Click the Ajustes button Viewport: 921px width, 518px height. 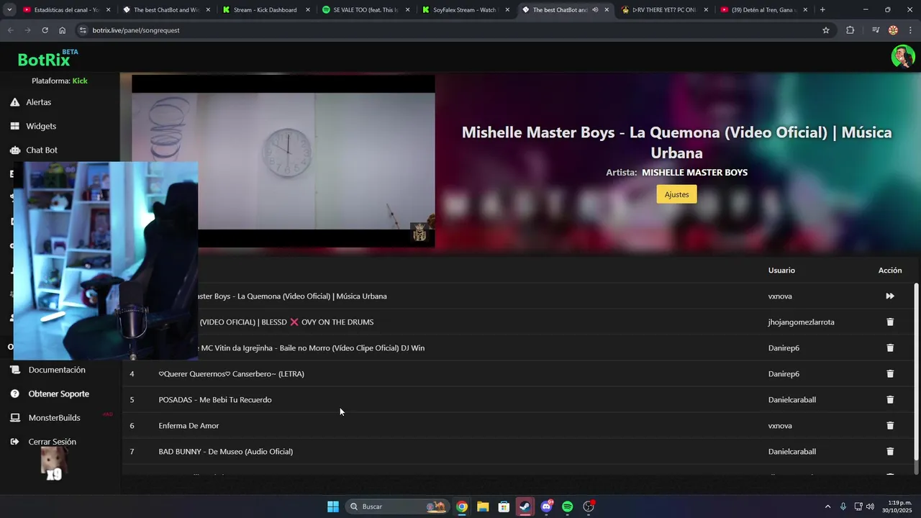pos(676,194)
